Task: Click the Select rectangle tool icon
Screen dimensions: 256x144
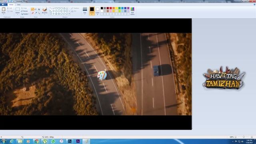Action: pyautogui.click(x=18, y=9)
